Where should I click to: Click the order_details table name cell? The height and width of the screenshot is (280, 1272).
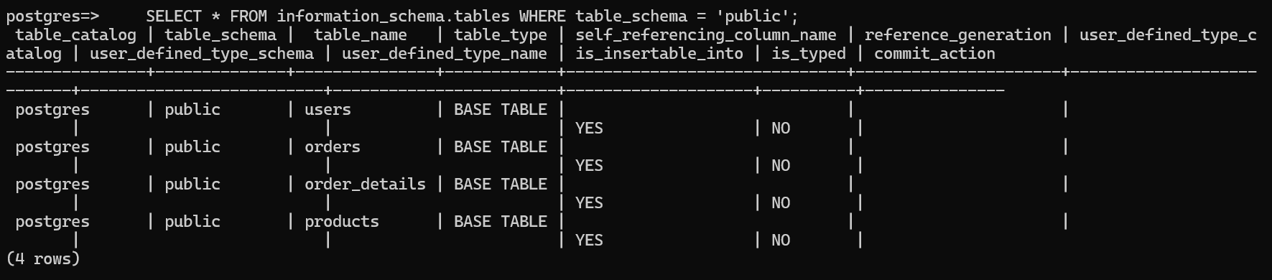coord(365,184)
